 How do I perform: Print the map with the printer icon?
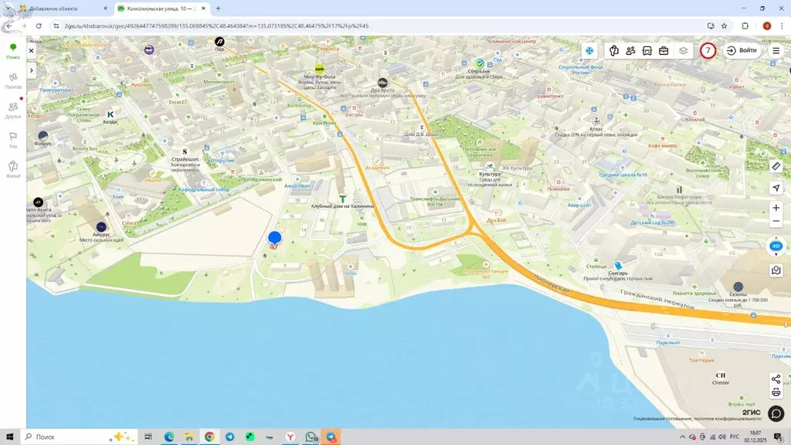[x=776, y=392]
